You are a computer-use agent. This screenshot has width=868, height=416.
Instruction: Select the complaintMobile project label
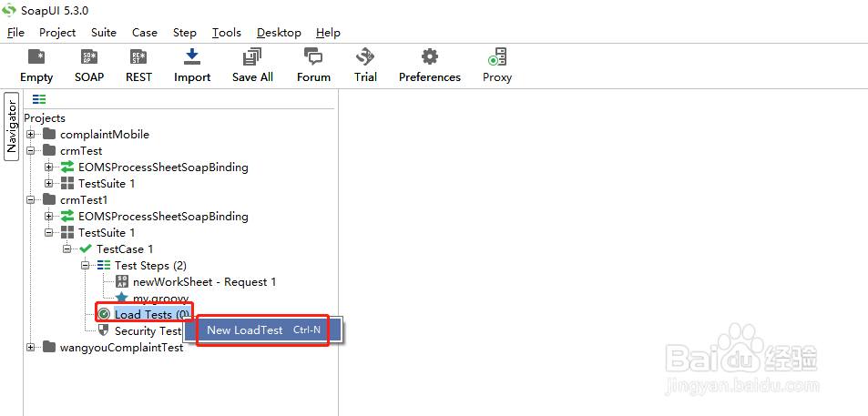coord(105,135)
